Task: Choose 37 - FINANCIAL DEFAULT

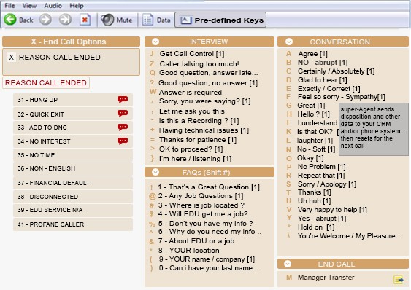Action: coord(73,183)
